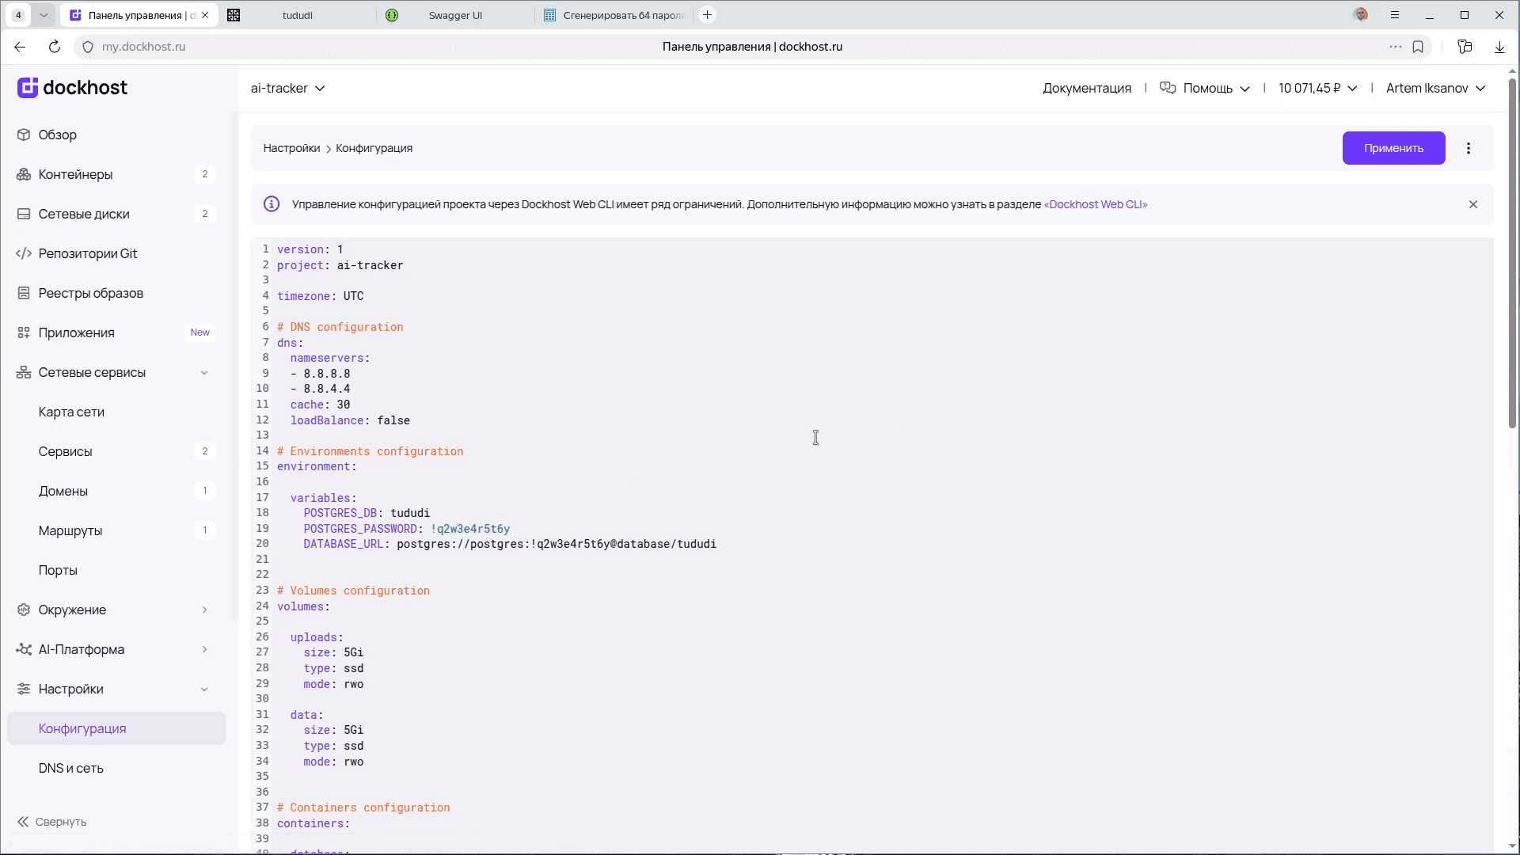Open a new browser tab

click(708, 15)
